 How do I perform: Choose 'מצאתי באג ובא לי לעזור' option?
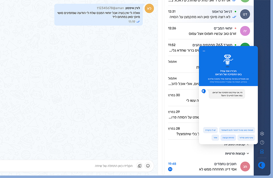237,130
